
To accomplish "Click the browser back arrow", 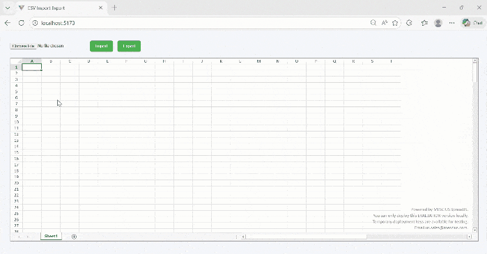I will [8, 23].
